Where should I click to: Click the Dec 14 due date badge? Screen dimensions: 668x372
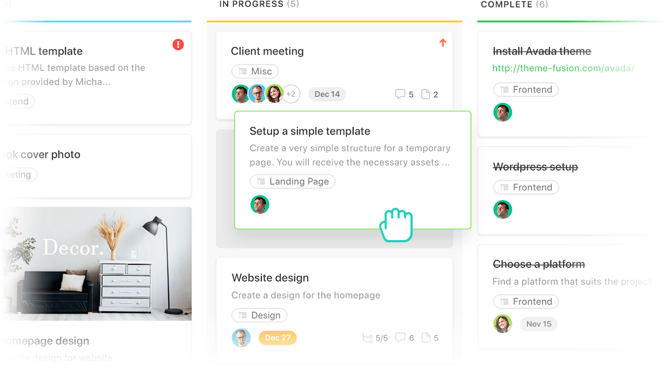tap(327, 94)
